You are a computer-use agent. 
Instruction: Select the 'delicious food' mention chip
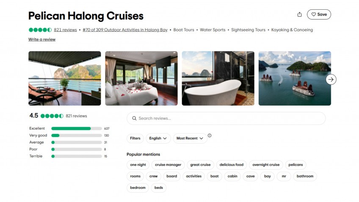(231, 165)
